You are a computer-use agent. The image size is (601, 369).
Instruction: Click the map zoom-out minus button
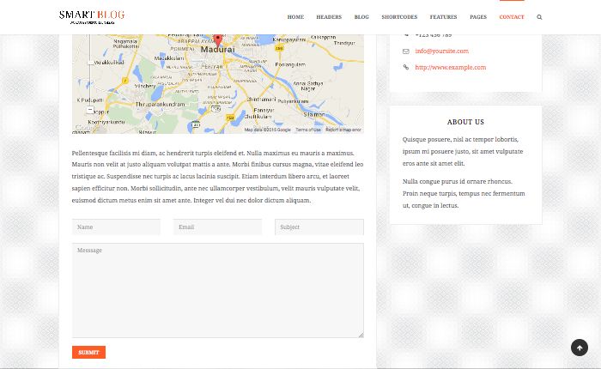click(90, 110)
